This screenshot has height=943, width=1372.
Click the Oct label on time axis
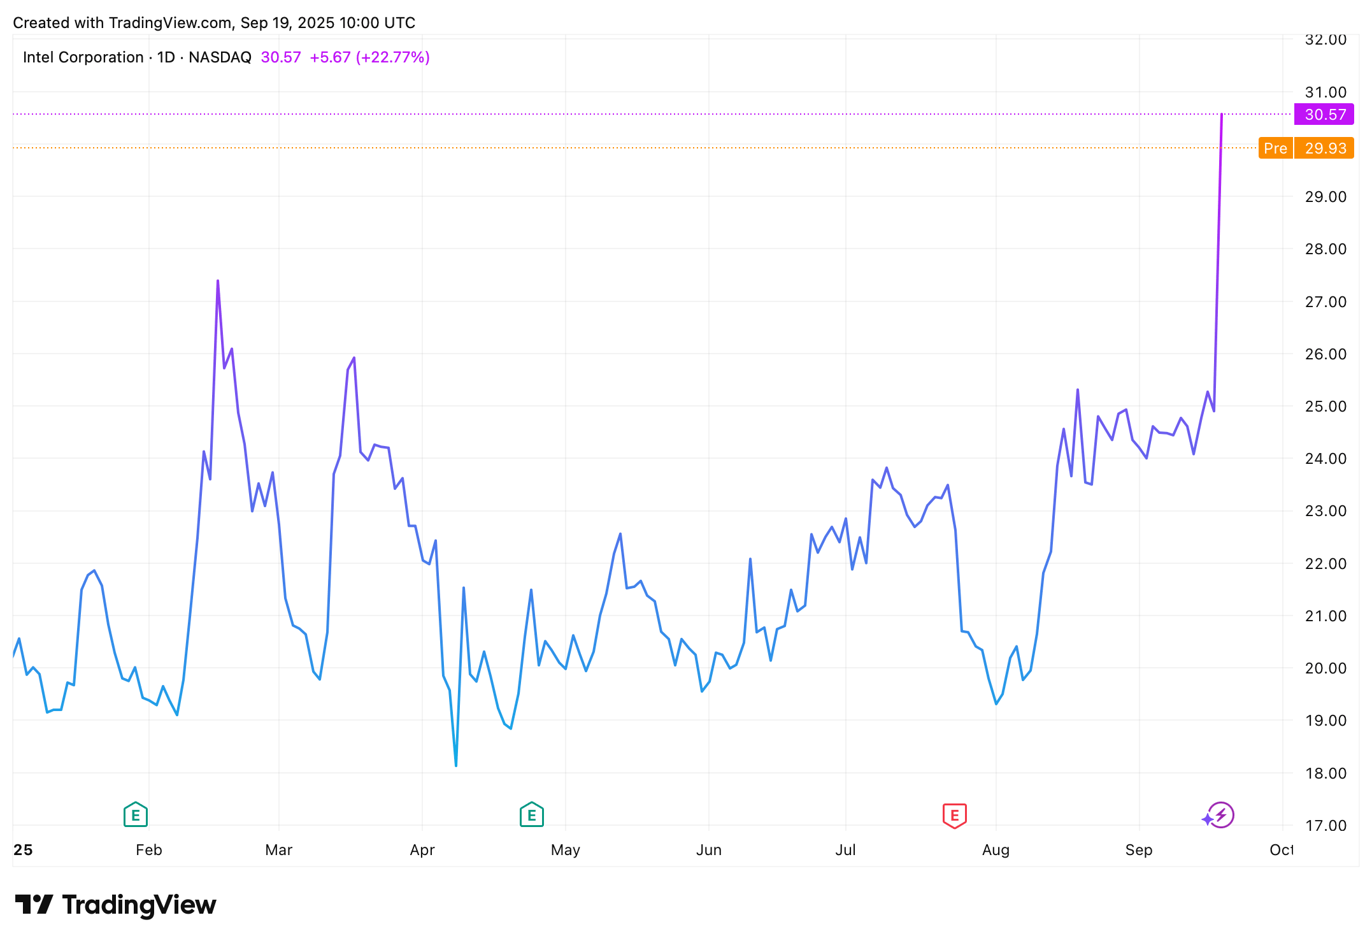pos(1282,850)
